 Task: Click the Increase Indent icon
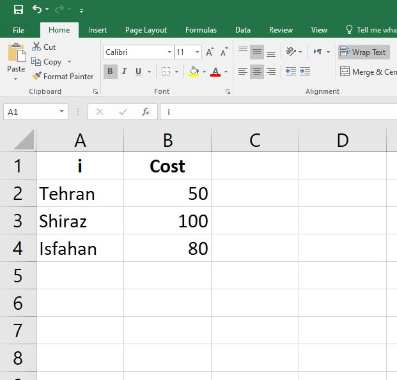pos(304,72)
